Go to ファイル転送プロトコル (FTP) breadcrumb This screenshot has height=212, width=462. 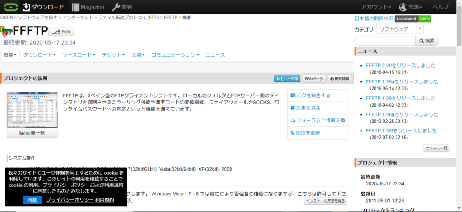tap(129, 18)
